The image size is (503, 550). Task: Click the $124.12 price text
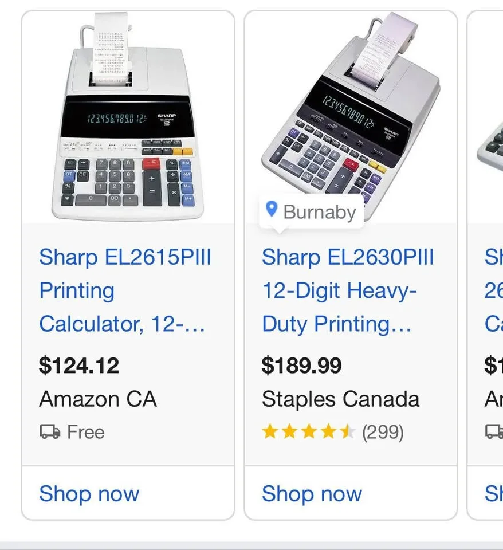click(79, 366)
